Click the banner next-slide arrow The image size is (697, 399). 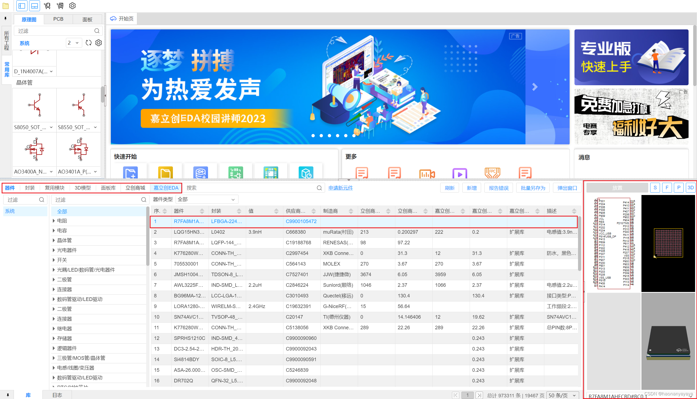(x=535, y=87)
